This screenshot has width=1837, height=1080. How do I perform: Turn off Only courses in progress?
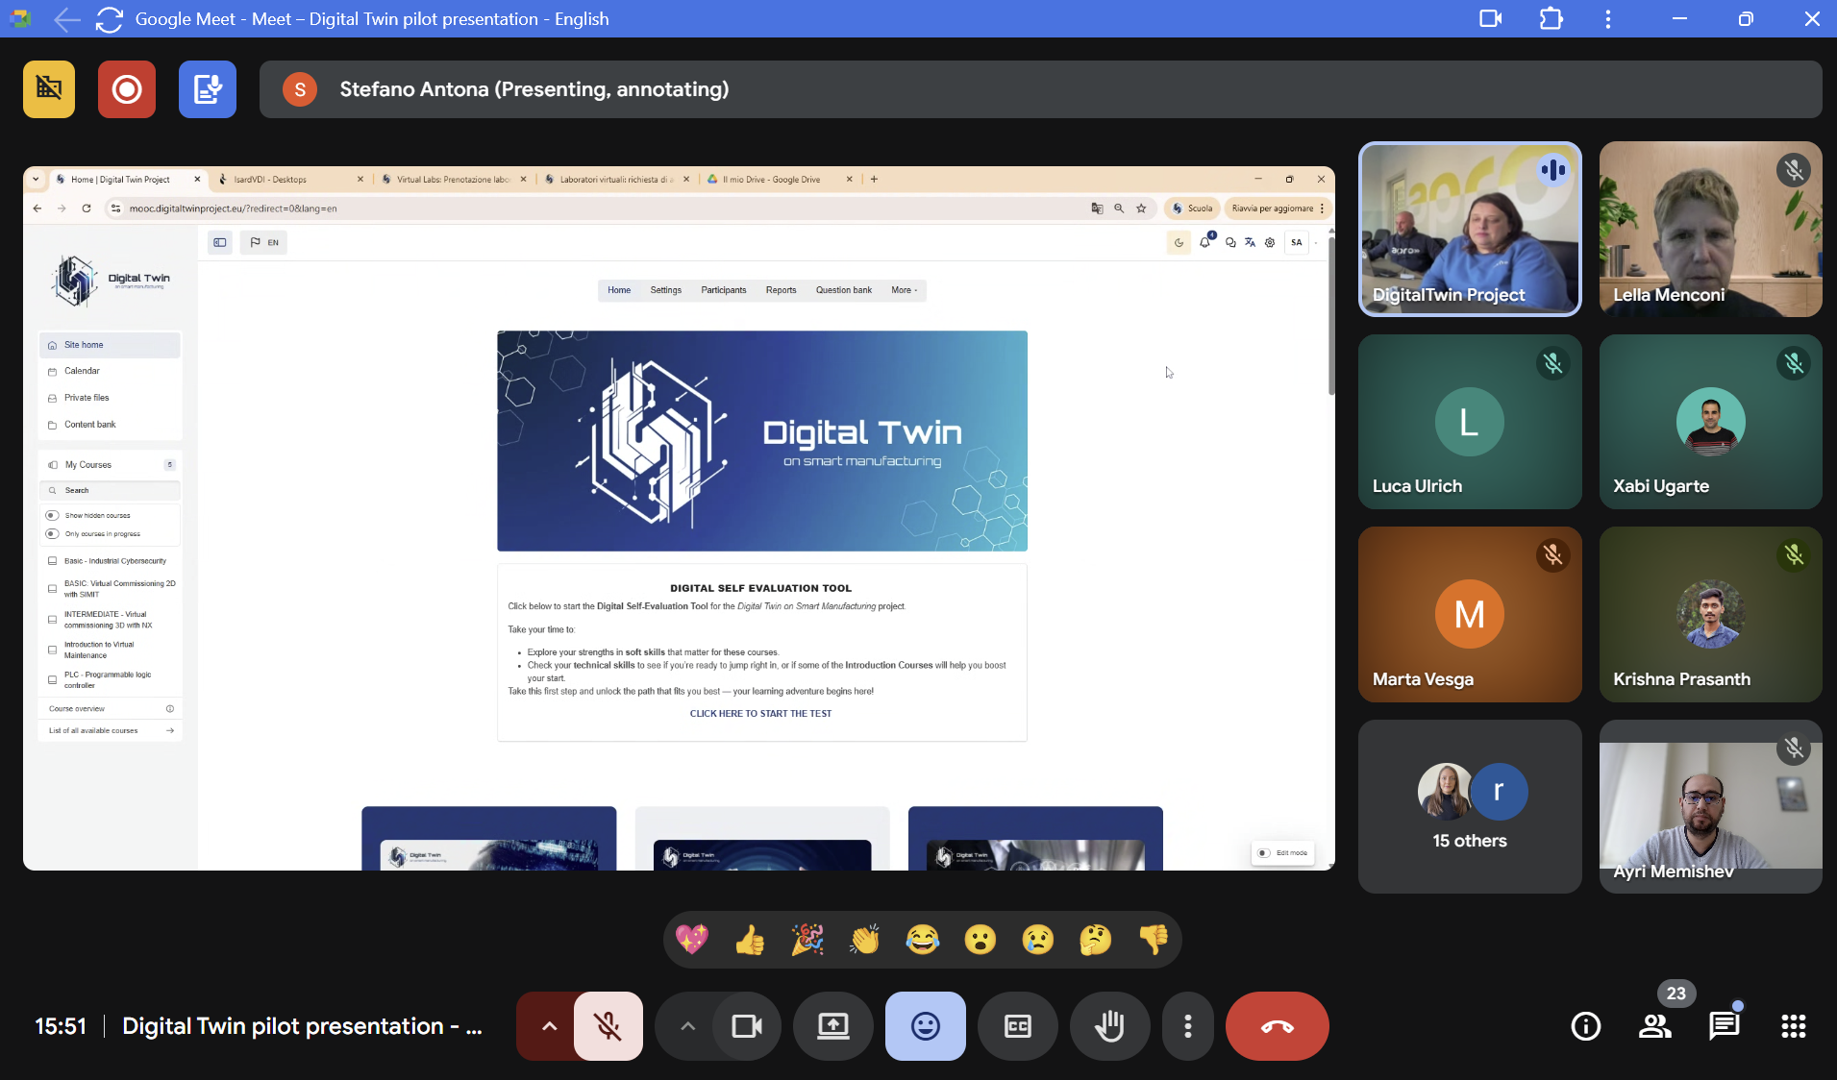pyautogui.click(x=52, y=533)
